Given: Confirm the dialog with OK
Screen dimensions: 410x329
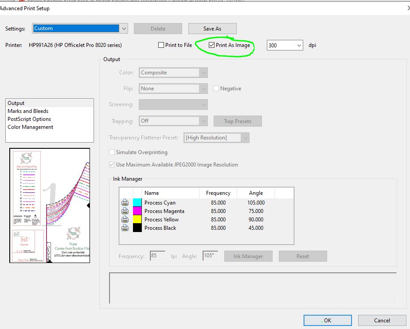Looking at the screenshot, I should coord(328,320).
